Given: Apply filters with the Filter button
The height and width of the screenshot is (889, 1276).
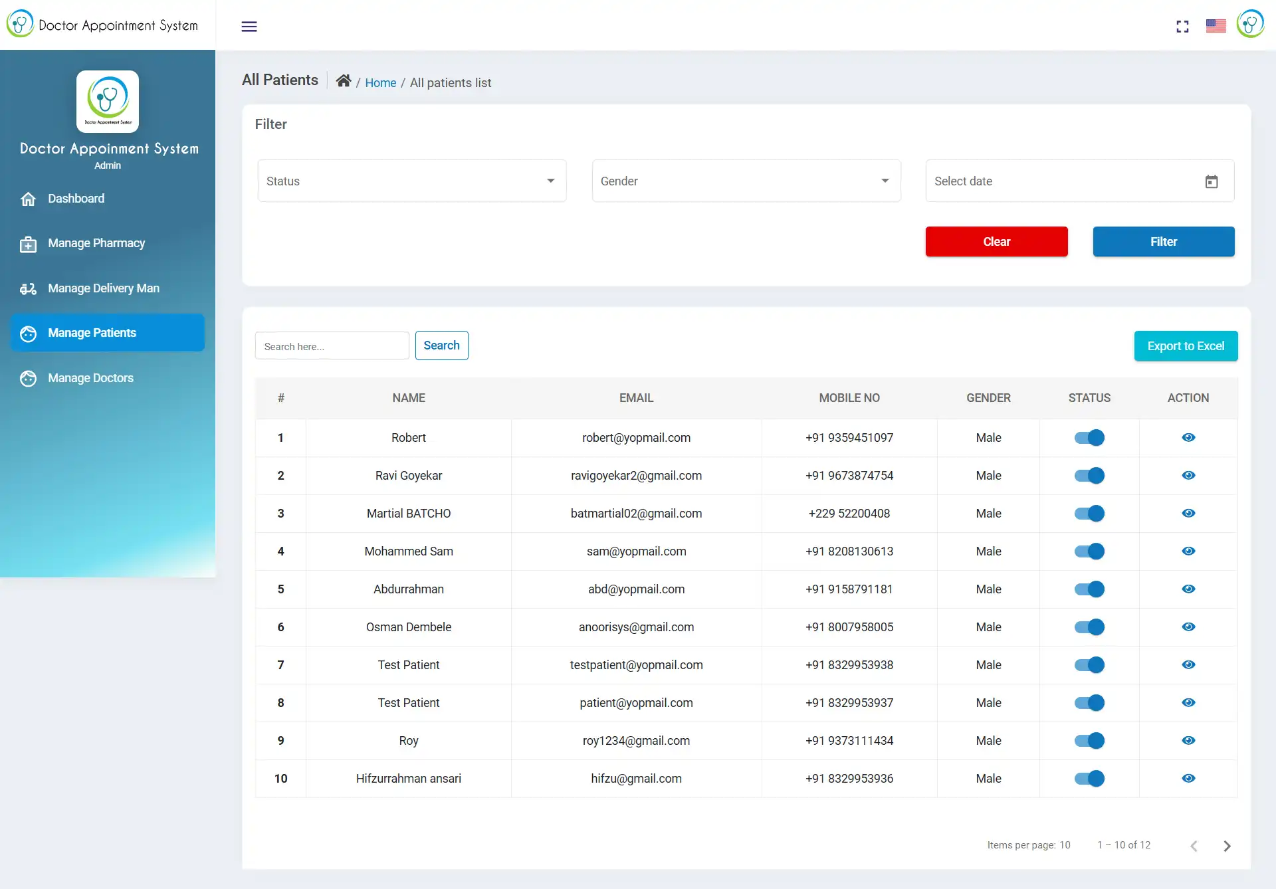Looking at the screenshot, I should coord(1164,242).
